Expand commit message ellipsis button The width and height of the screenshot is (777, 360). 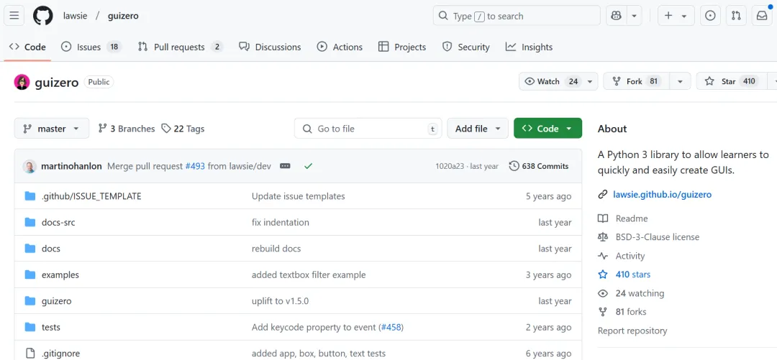click(285, 167)
